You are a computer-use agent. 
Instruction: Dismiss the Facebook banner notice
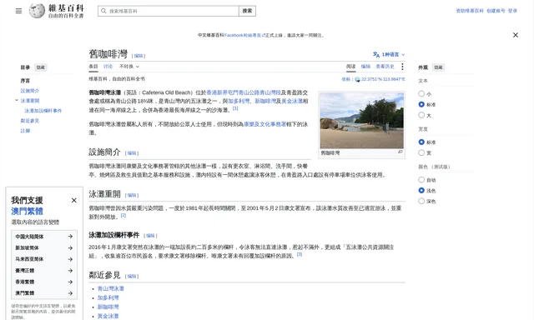516,35
